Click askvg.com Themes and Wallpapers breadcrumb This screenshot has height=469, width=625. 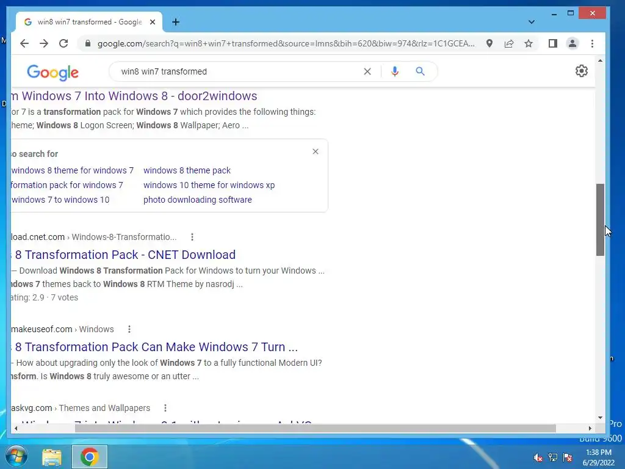click(x=81, y=408)
